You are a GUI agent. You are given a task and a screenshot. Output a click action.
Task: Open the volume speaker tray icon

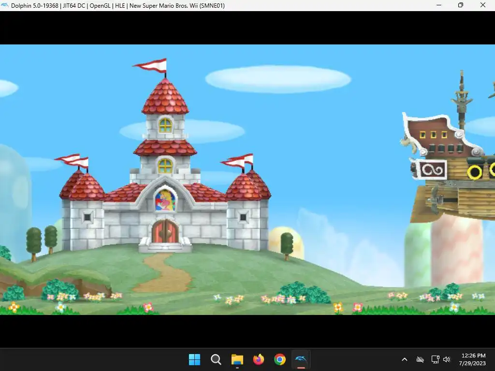446,359
